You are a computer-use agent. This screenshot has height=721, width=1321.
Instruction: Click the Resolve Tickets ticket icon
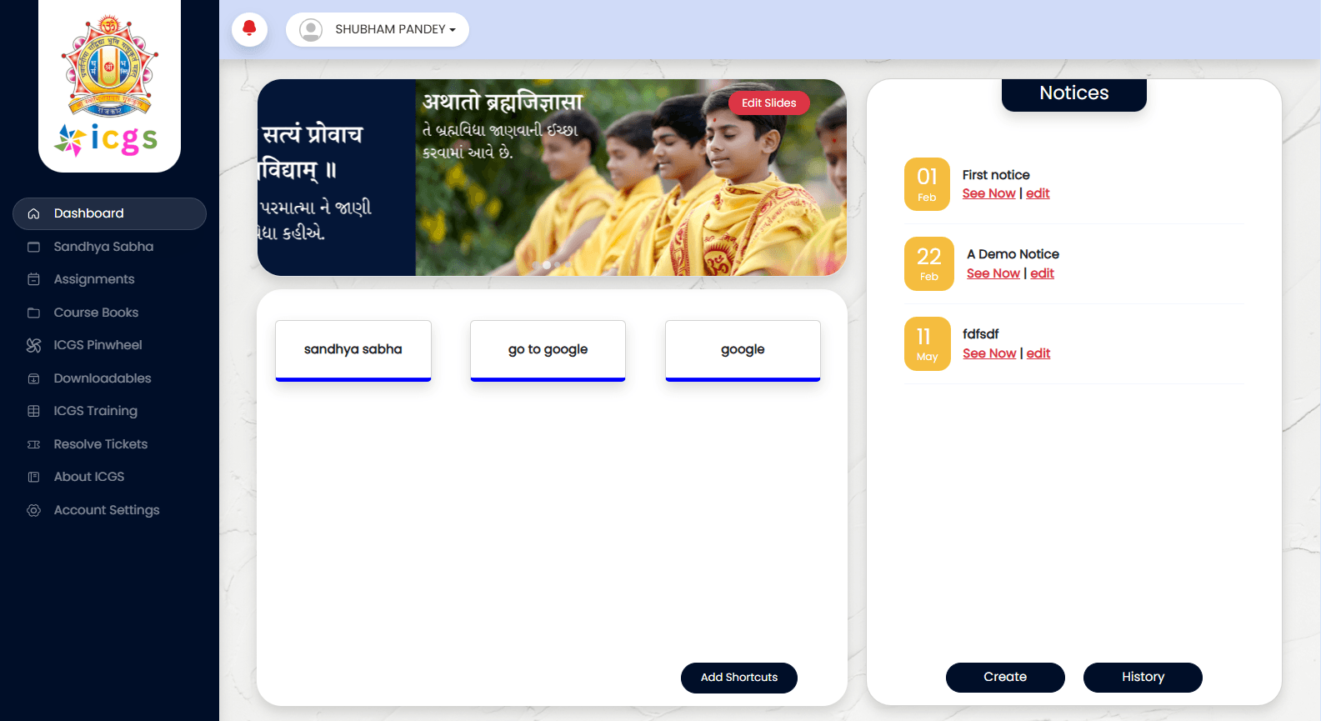pyautogui.click(x=33, y=444)
